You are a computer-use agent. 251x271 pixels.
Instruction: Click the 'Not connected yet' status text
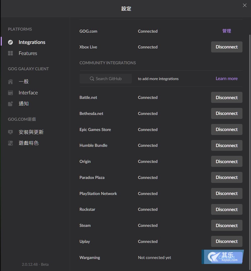pos(155,257)
